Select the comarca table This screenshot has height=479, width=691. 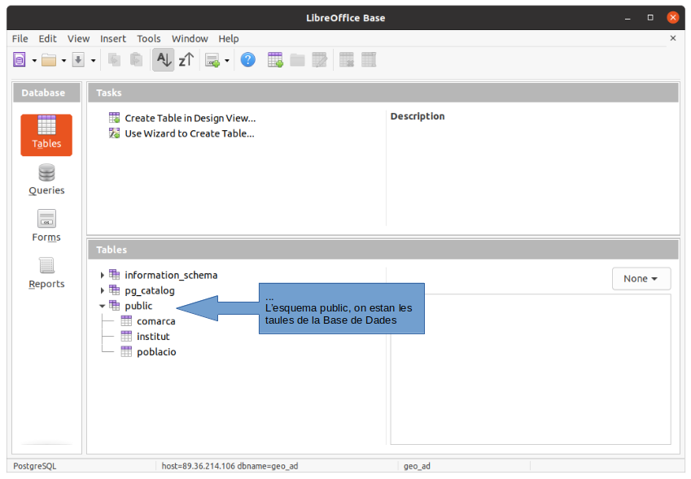[156, 321]
